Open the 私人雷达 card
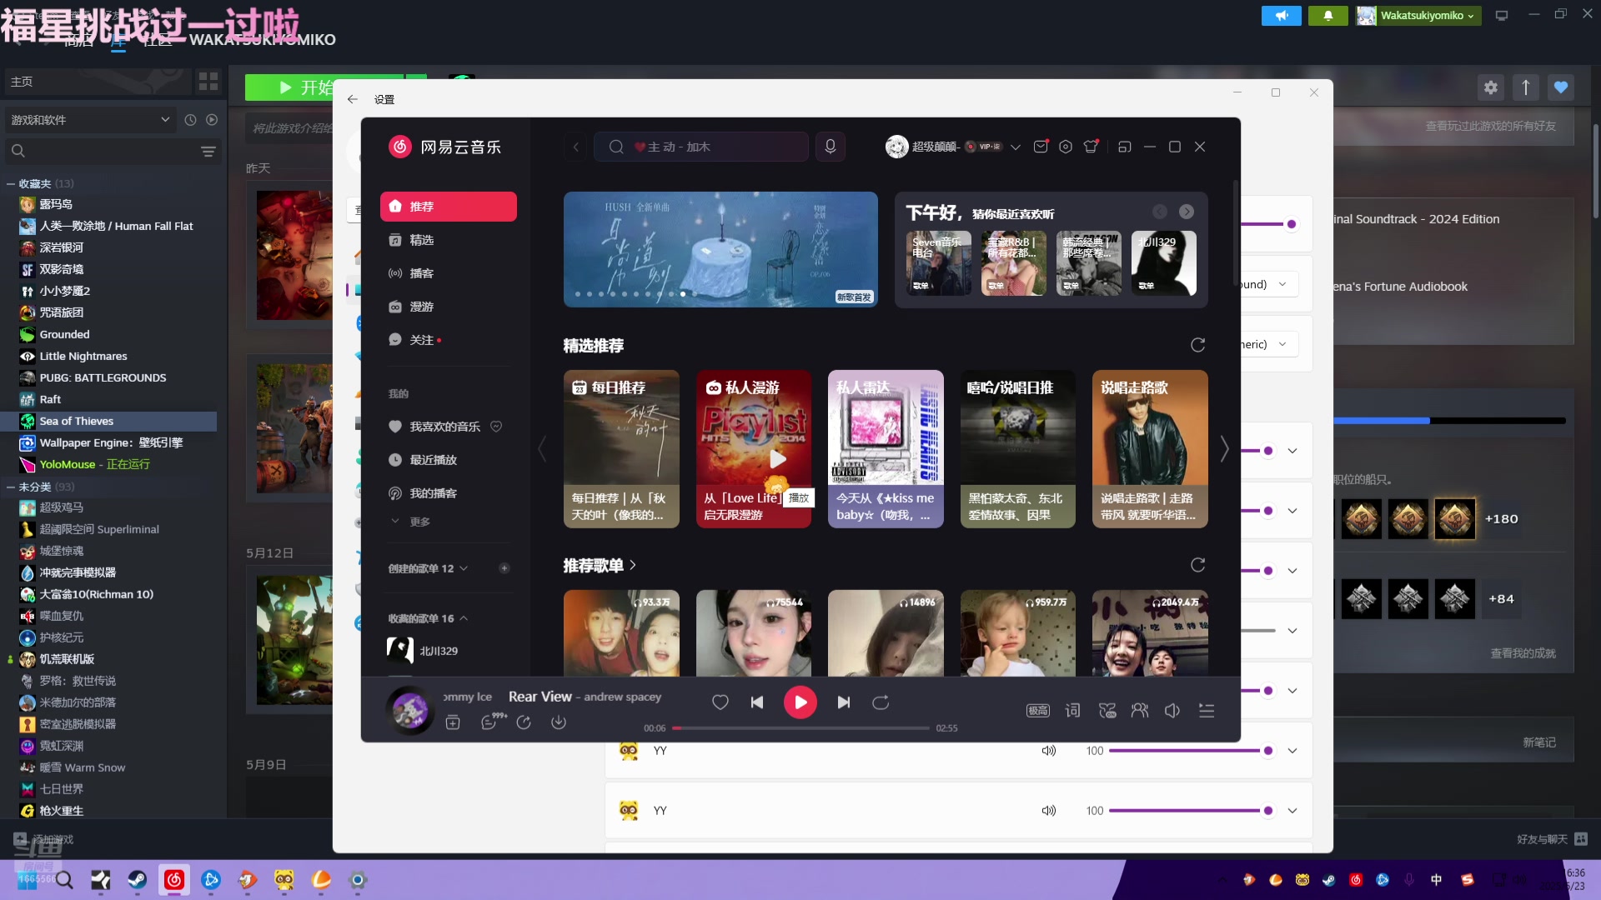 pos(886,449)
